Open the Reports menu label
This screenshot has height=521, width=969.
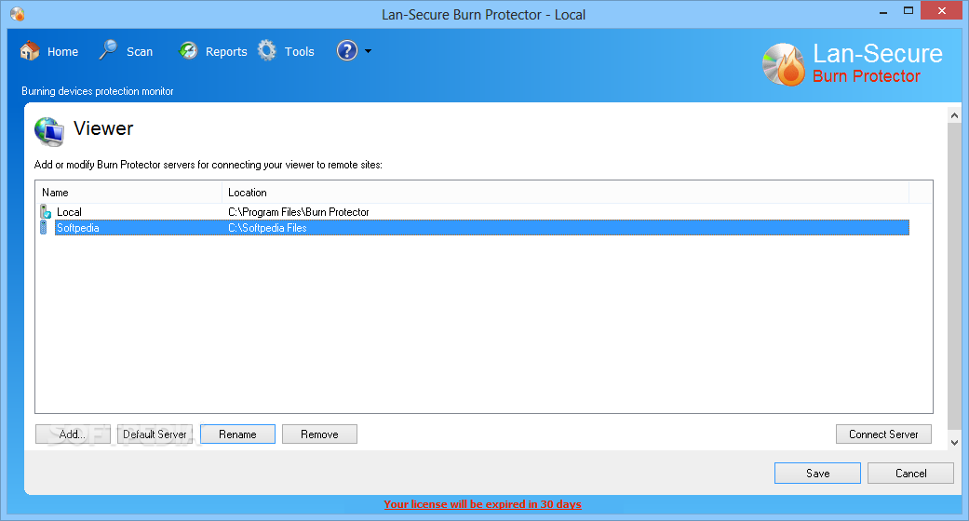226,52
